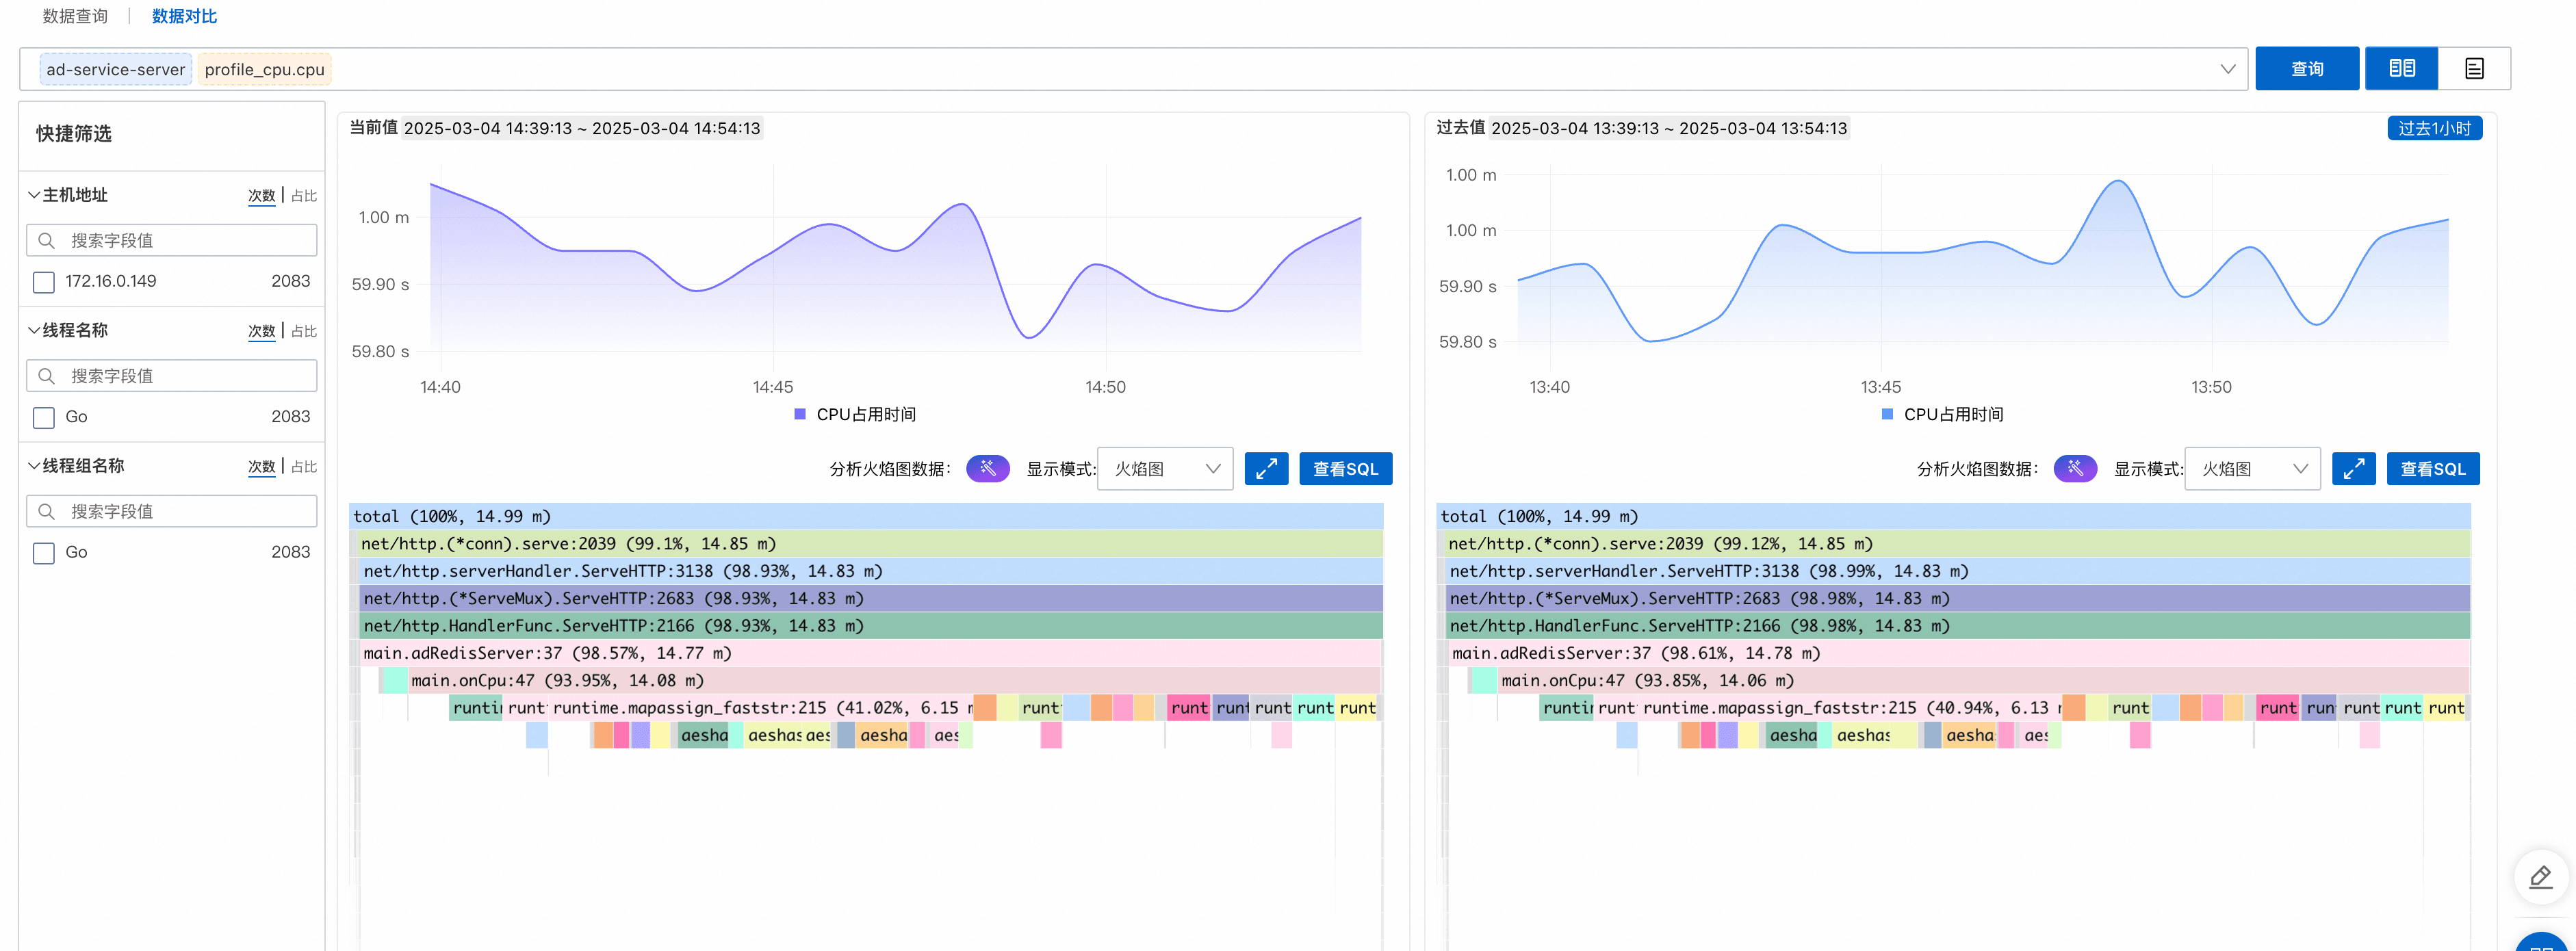Click the right flame graph AI analysis icon
The image size is (2576, 951).
pos(2074,468)
